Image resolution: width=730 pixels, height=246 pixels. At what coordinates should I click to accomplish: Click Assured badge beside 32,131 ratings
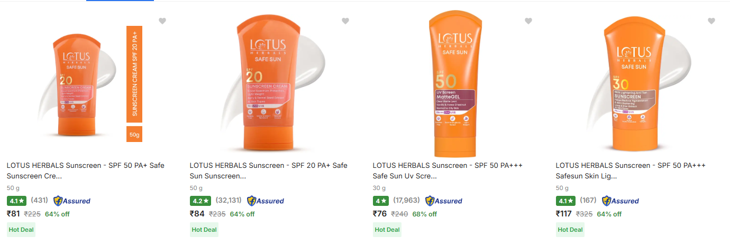[x=266, y=201]
